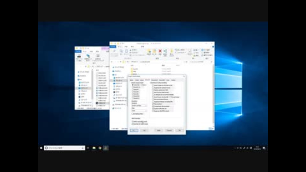306x172 pixels.
Task: Close the settings dialog with its X
Action: tap(184, 76)
